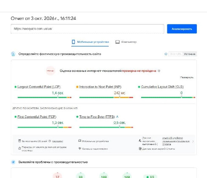This screenshot has height=178, width=207.
Task: Click the LCP distribution bar
Action: pos(44,97)
